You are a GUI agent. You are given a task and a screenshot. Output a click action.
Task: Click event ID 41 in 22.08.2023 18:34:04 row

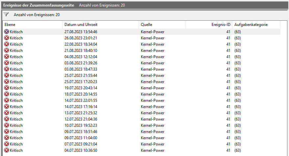pos(228,44)
